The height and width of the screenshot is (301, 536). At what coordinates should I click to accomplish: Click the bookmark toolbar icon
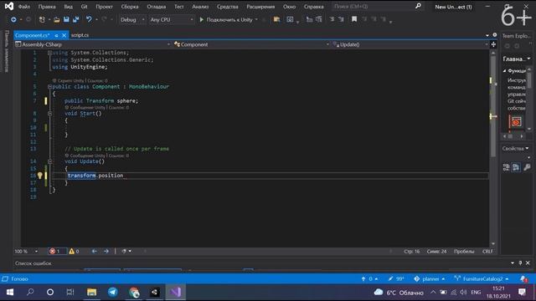[354, 19]
